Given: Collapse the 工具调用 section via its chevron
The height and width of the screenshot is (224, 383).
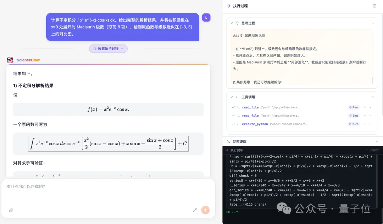Looking at the screenshot, I should [372, 97].
